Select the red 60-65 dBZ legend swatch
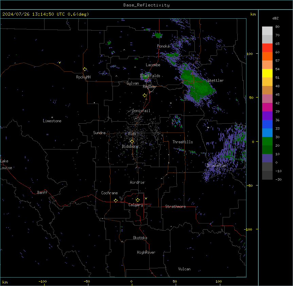293x286 pixels. tap(267, 48)
